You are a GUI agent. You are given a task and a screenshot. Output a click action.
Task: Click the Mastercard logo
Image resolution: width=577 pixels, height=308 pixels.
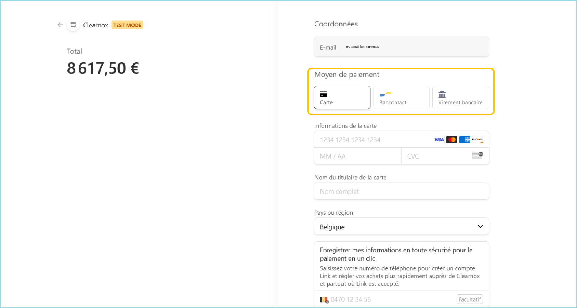point(452,140)
